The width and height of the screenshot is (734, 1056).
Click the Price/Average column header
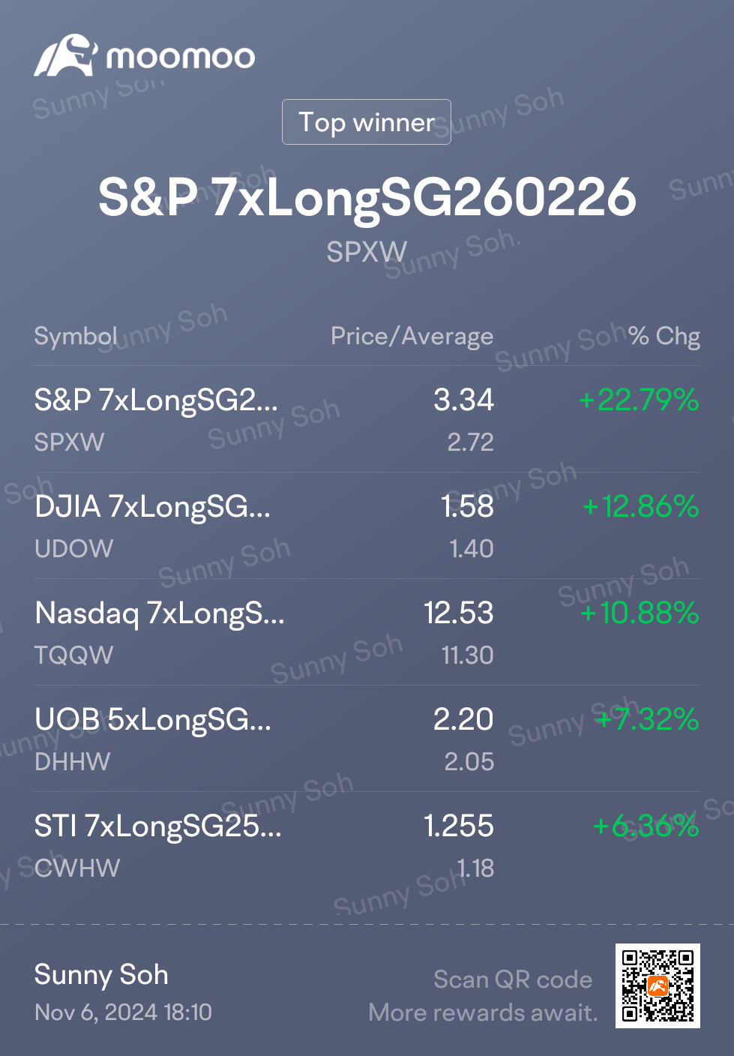tap(412, 336)
